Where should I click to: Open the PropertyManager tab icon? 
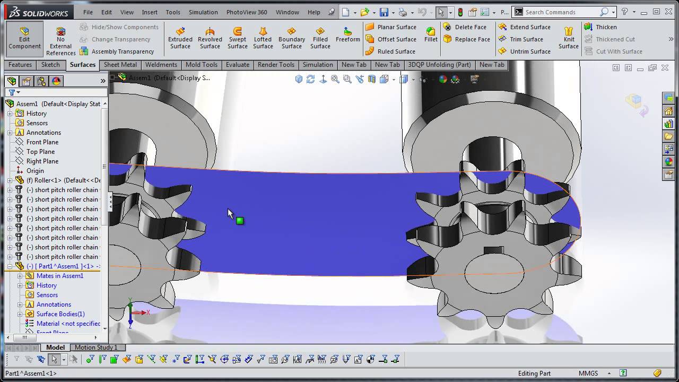(x=26, y=81)
